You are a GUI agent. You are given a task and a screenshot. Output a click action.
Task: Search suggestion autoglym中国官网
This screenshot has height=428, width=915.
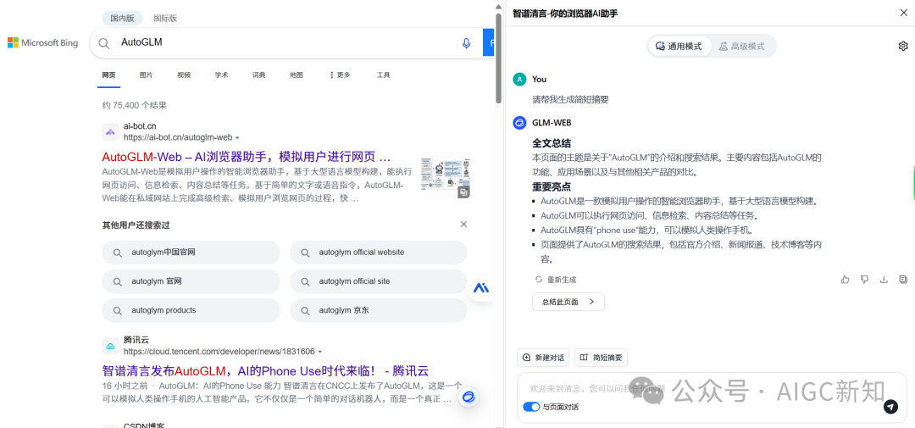pyautogui.click(x=191, y=253)
